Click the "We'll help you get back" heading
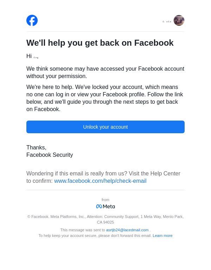This screenshot has width=211, height=270. click(100, 43)
